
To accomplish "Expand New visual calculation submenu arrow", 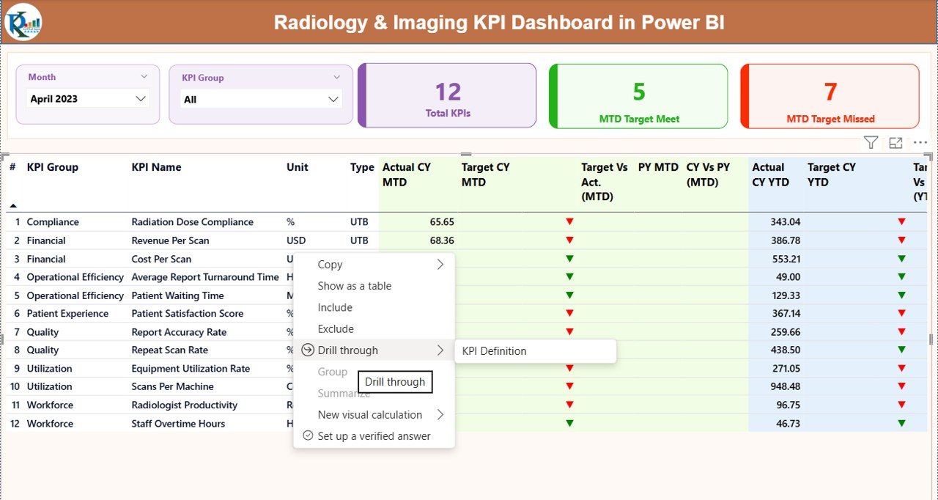I will (440, 415).
